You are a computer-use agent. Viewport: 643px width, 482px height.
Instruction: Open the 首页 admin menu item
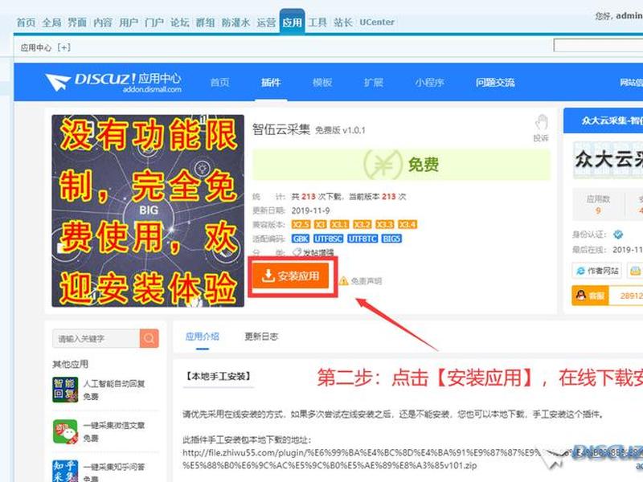pos(26,22)
